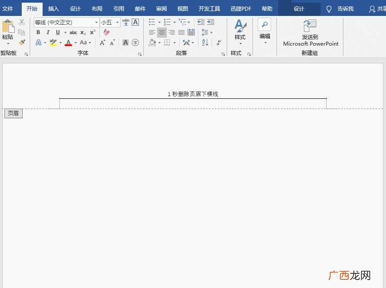Open the paragraph dialog launcher

[223, 54]
